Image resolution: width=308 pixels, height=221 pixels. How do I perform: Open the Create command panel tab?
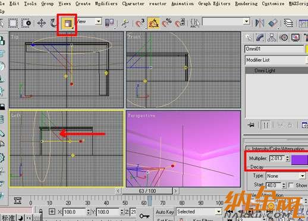[x=249, y=38]
